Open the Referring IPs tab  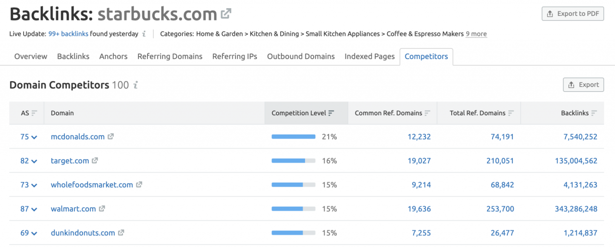pyautogui.click(x=235, y=56)
